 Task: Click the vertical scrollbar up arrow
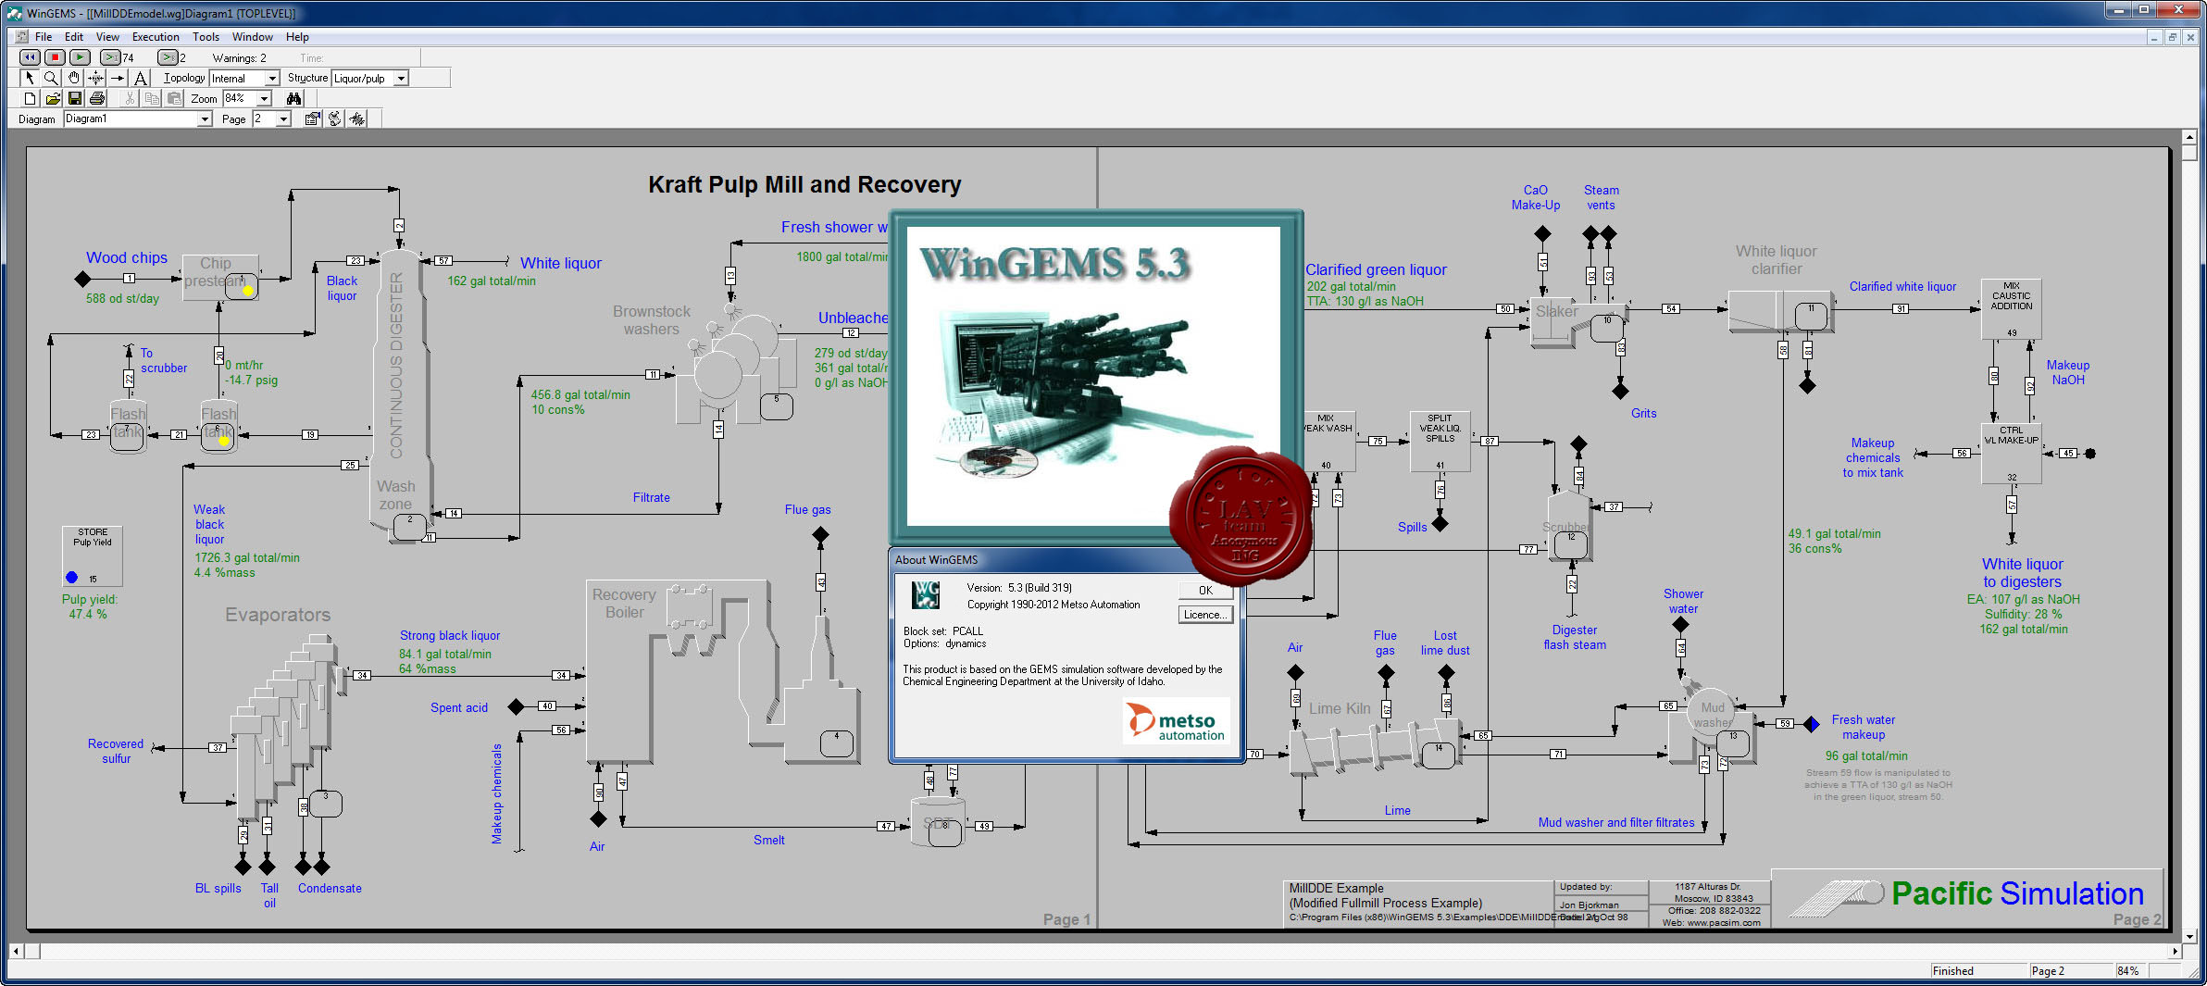pyautogui.click(x=2189, y=137)
